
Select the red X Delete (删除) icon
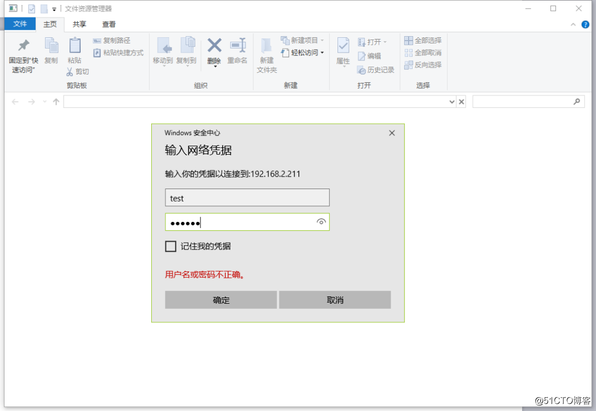214,46
